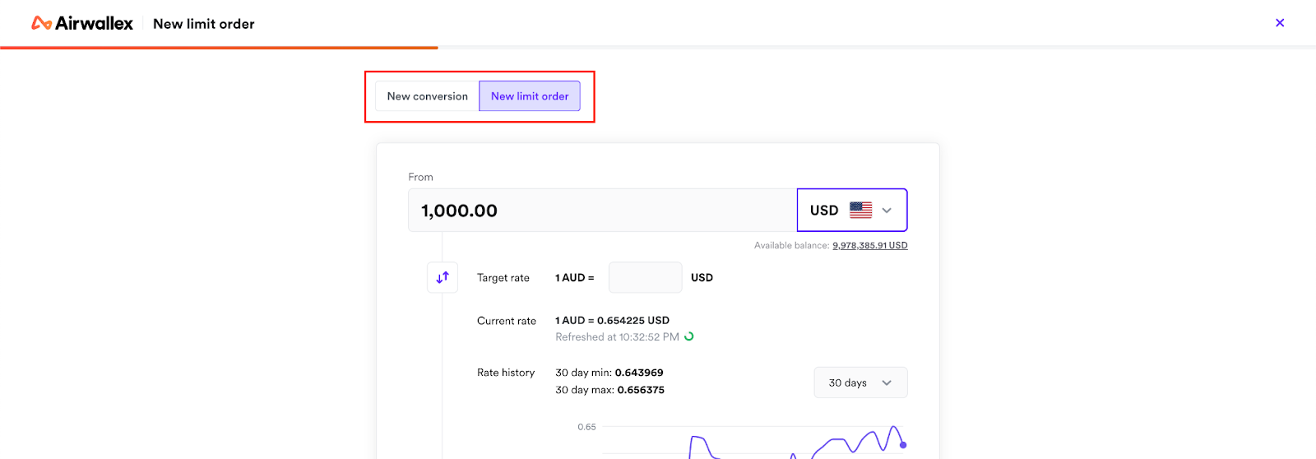Focus the From amount field showing 1,000.00
The image size is (1316, 459).
tap(602, 211)
